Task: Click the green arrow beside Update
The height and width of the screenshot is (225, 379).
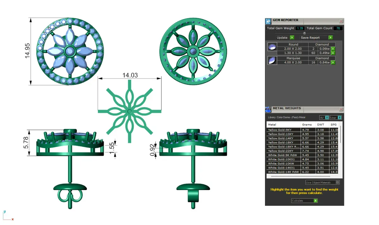Action: tap(292, 37)
